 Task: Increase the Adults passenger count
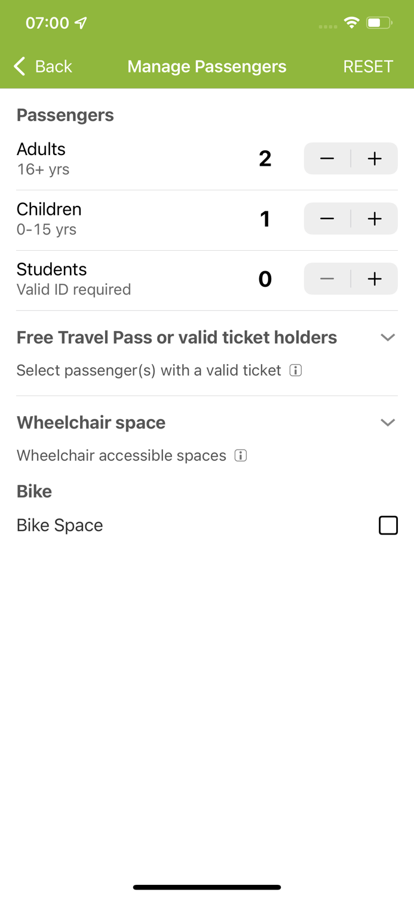point(374,159)
